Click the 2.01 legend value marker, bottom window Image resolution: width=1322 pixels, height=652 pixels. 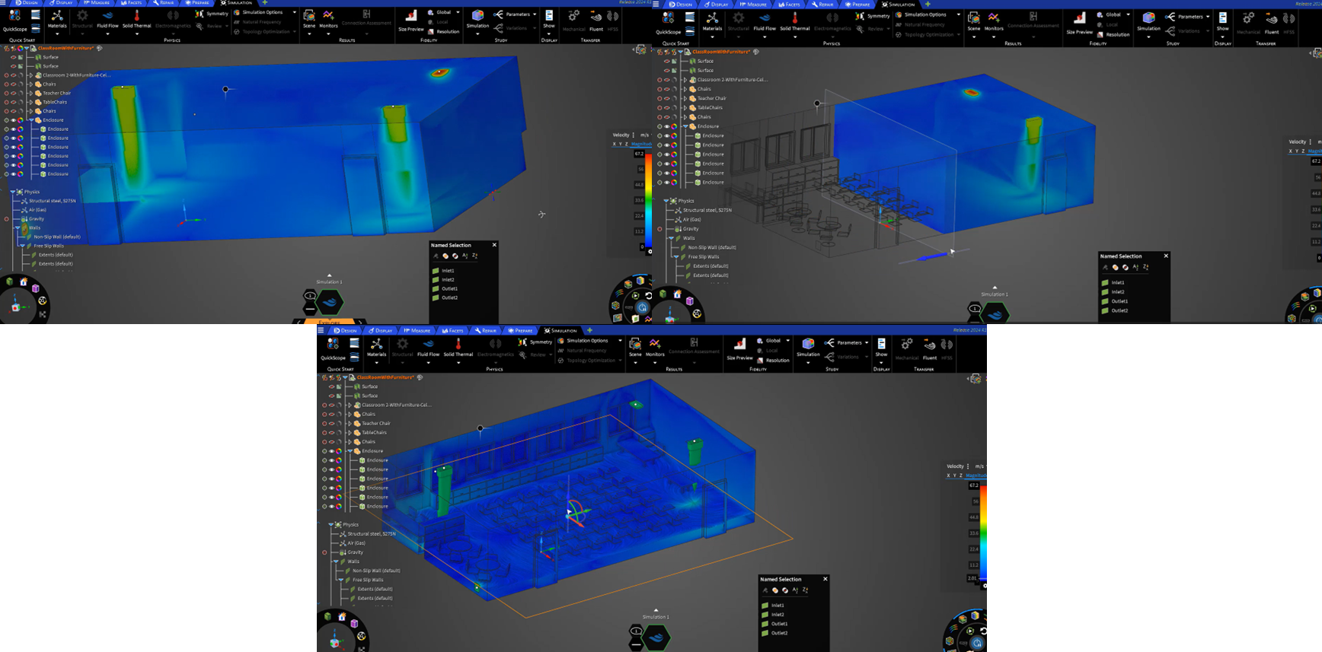tap(972, 578)
